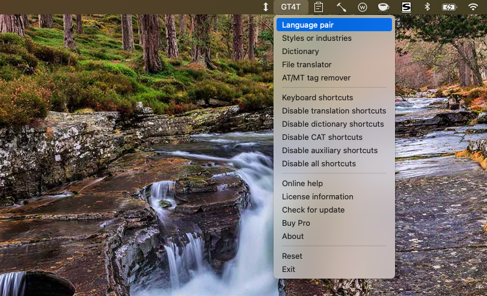
Task: Click the Bluetooth status icon
Action: click(427, 7)
